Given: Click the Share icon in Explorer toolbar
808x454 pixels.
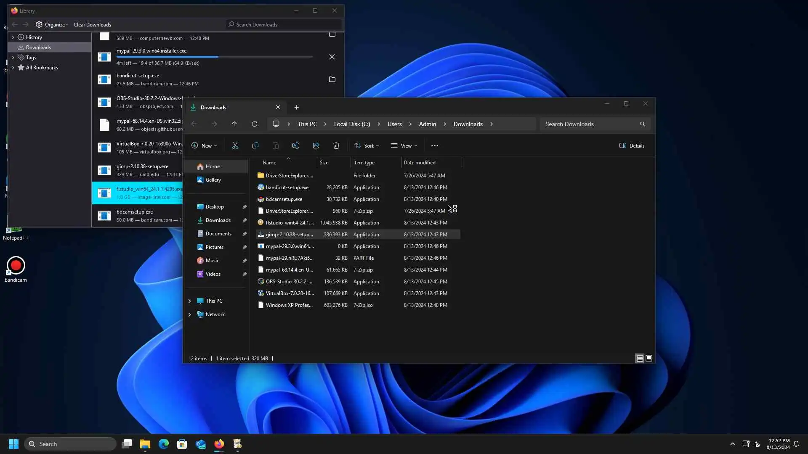Looking at the screenshot, I should tap(316, 145).
